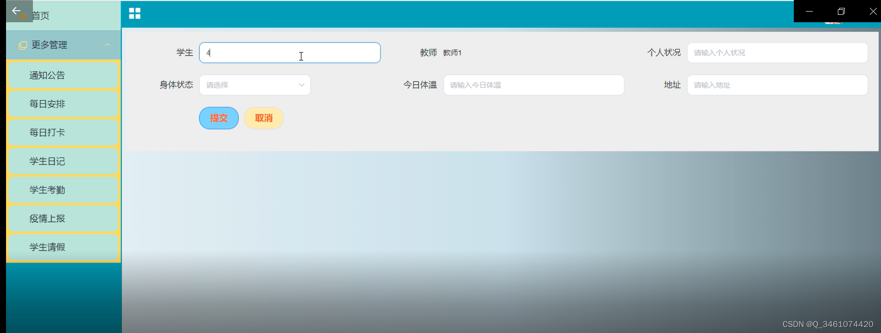Click the 取消 cancel button

click(x=264, y=118)
